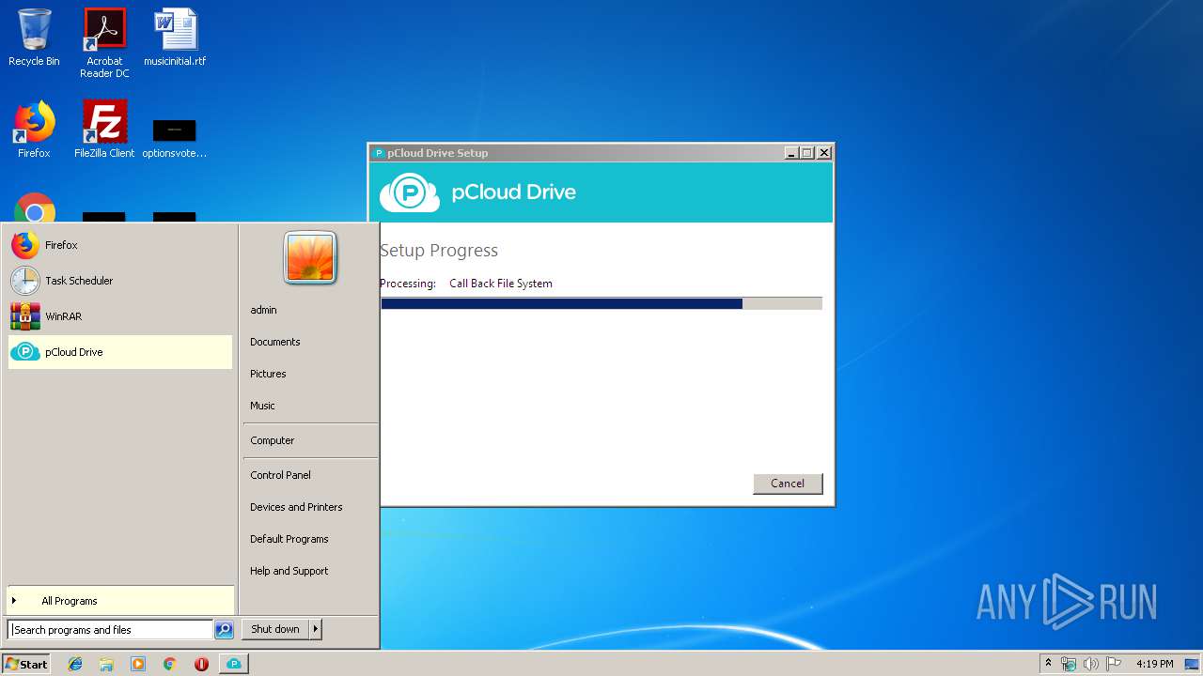This screenshot has height=676, width=1203.
Task: Open Windows Explorer folder icon on the taskbar
Action: 106,664
